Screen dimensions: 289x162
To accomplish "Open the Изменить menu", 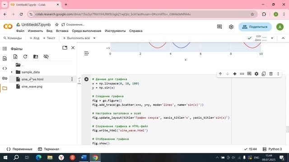I will 35,31.
